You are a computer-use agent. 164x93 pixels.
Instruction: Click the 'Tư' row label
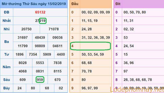[7, 54]
